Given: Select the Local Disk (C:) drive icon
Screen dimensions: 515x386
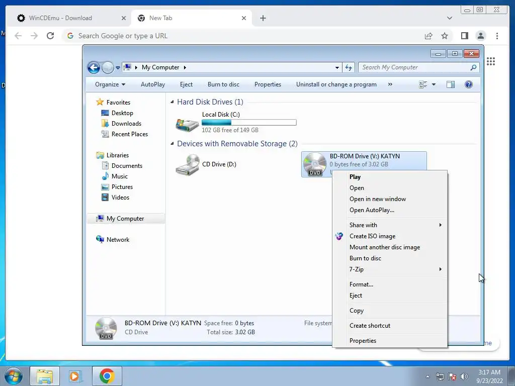Looking at the screenshot, I should (187, 125).
